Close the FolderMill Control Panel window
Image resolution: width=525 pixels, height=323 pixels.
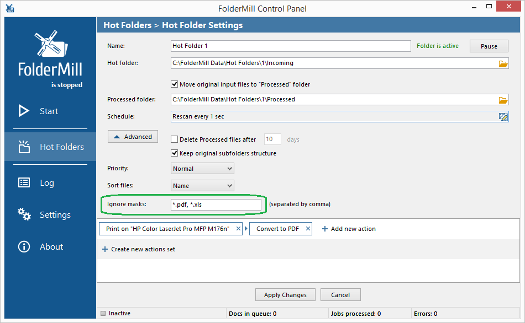tap(509, 7)
